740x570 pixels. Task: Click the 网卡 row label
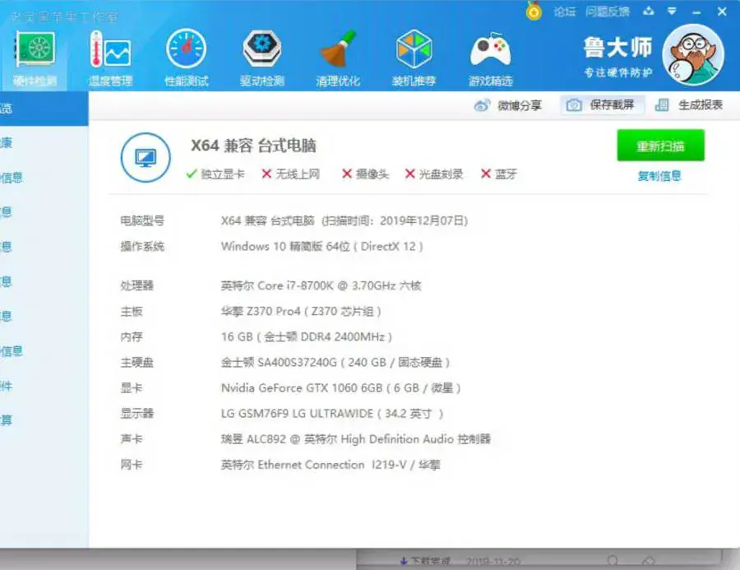coord(132,465)
